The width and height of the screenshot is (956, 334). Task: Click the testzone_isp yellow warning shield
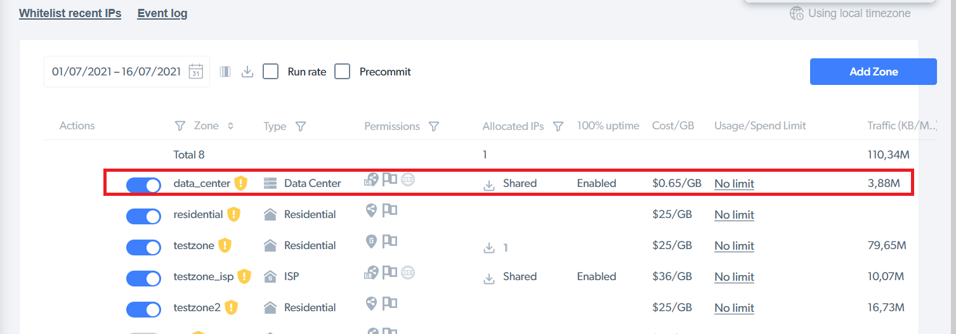point(244,276)
